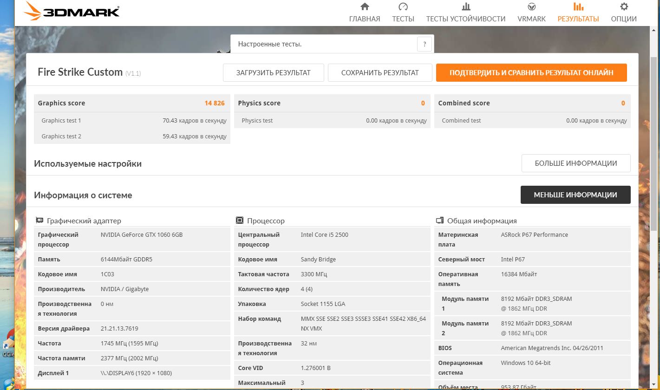Click Больше информации button
The width and height of the screenshot is (660, 390).
point(576,163)
